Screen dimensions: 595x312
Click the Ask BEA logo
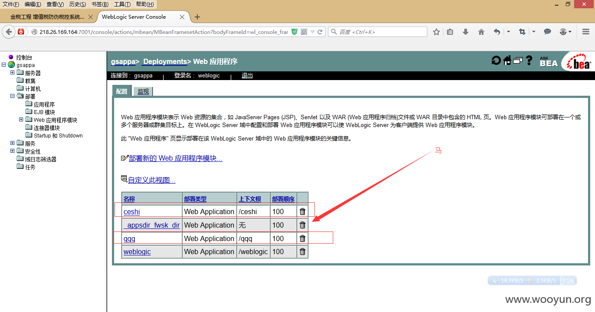pyautogui.click(x=548, y=61)
